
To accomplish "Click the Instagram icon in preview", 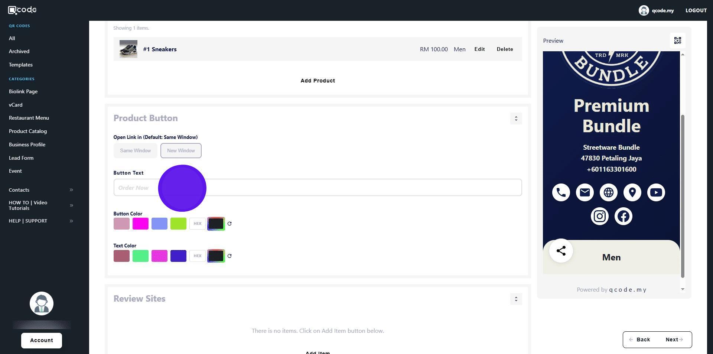I will (599, 216).
